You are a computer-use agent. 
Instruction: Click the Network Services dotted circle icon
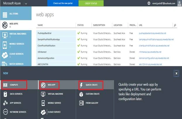click(6, 112)
